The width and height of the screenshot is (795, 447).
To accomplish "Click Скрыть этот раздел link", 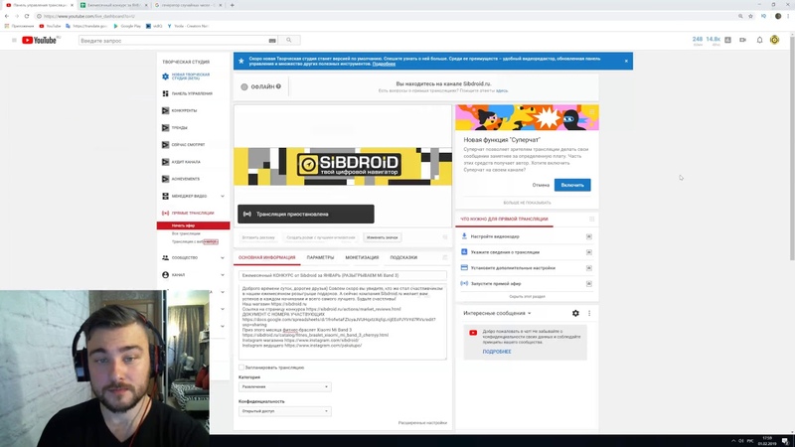I will (x=527, y=296).
